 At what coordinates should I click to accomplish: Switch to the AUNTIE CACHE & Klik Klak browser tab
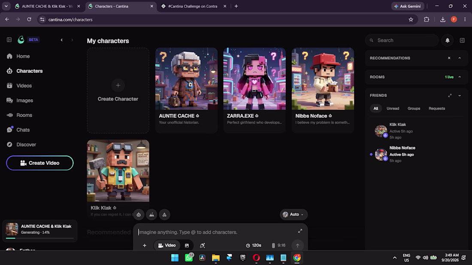[48, 6]
